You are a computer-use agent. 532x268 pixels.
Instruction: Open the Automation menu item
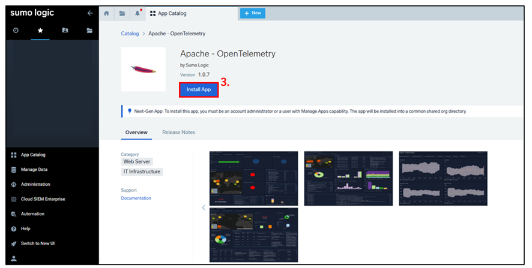click(x=32, y=214)
